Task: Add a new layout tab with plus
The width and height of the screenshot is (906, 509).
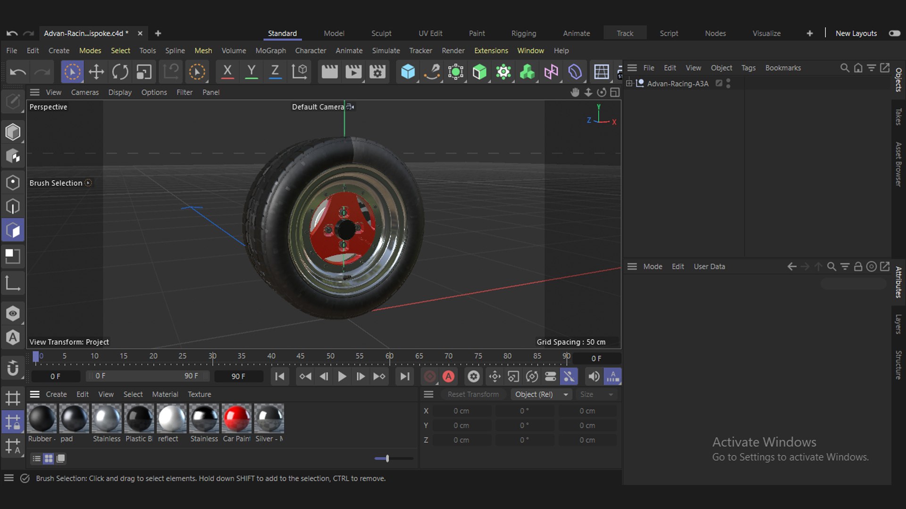Action: coord(810,33)
